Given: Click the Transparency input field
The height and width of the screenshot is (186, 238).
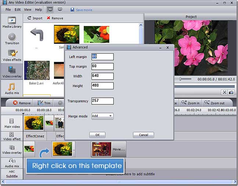Looking at the screenshot, I should click(102, 101).
